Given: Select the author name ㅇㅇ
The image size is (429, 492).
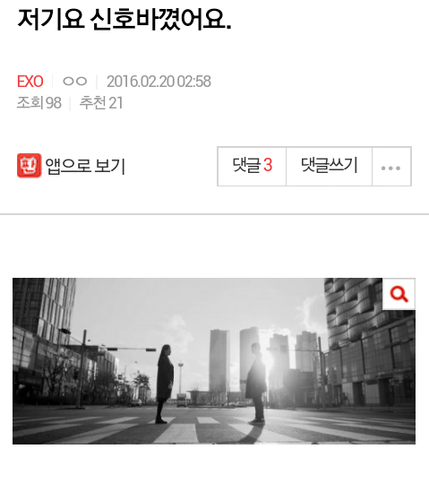Looking at the screenshot, I should point(75,82).
